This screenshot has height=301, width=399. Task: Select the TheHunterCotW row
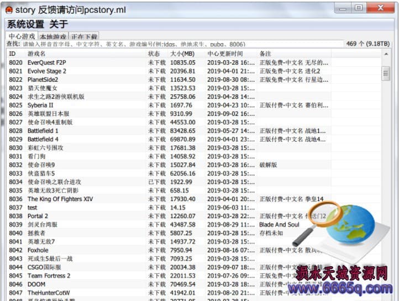(195, 293)
